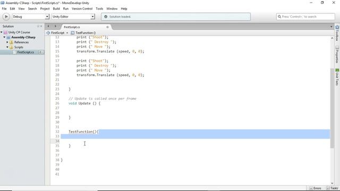Navigate to previous tab with left arrow

[48, 27]
